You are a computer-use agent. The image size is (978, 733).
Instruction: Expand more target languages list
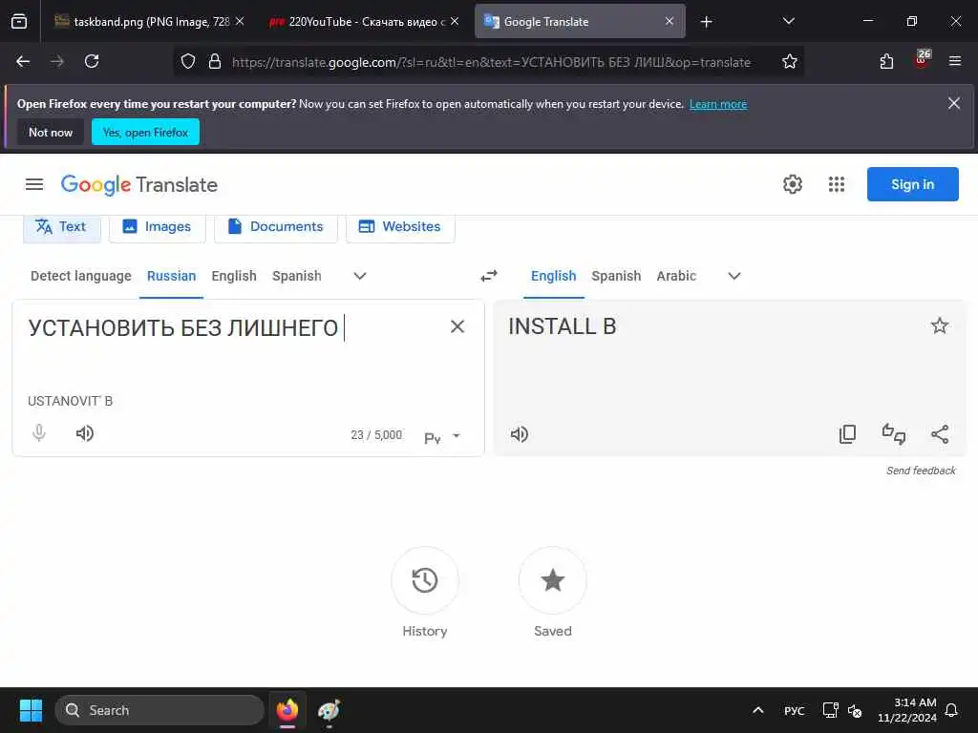click(734, 276)
